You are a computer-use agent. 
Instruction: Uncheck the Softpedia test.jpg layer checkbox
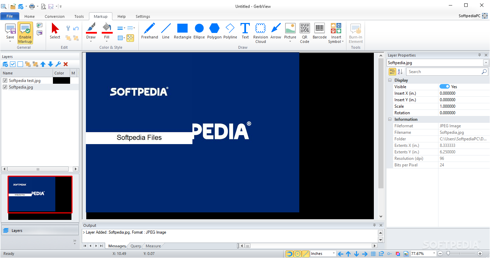5,81
